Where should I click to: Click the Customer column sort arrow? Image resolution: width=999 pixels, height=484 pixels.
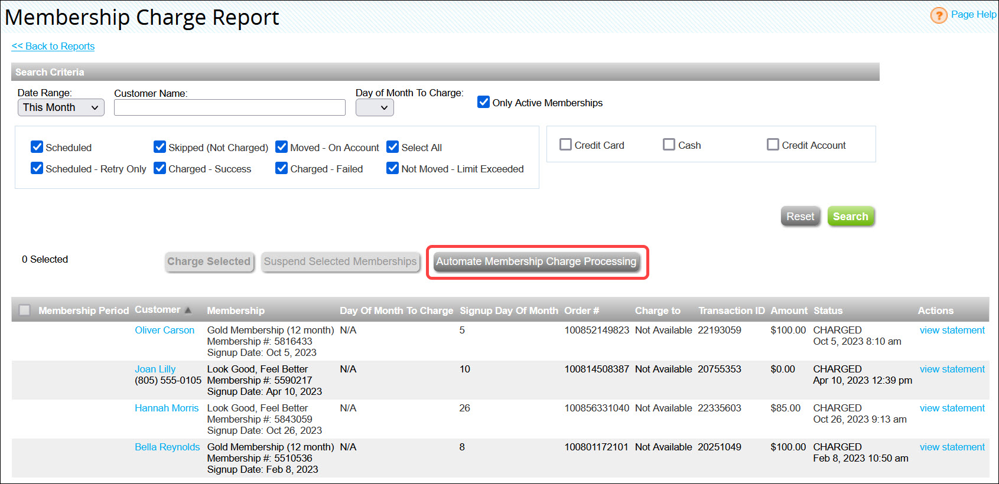pos(188,310)
